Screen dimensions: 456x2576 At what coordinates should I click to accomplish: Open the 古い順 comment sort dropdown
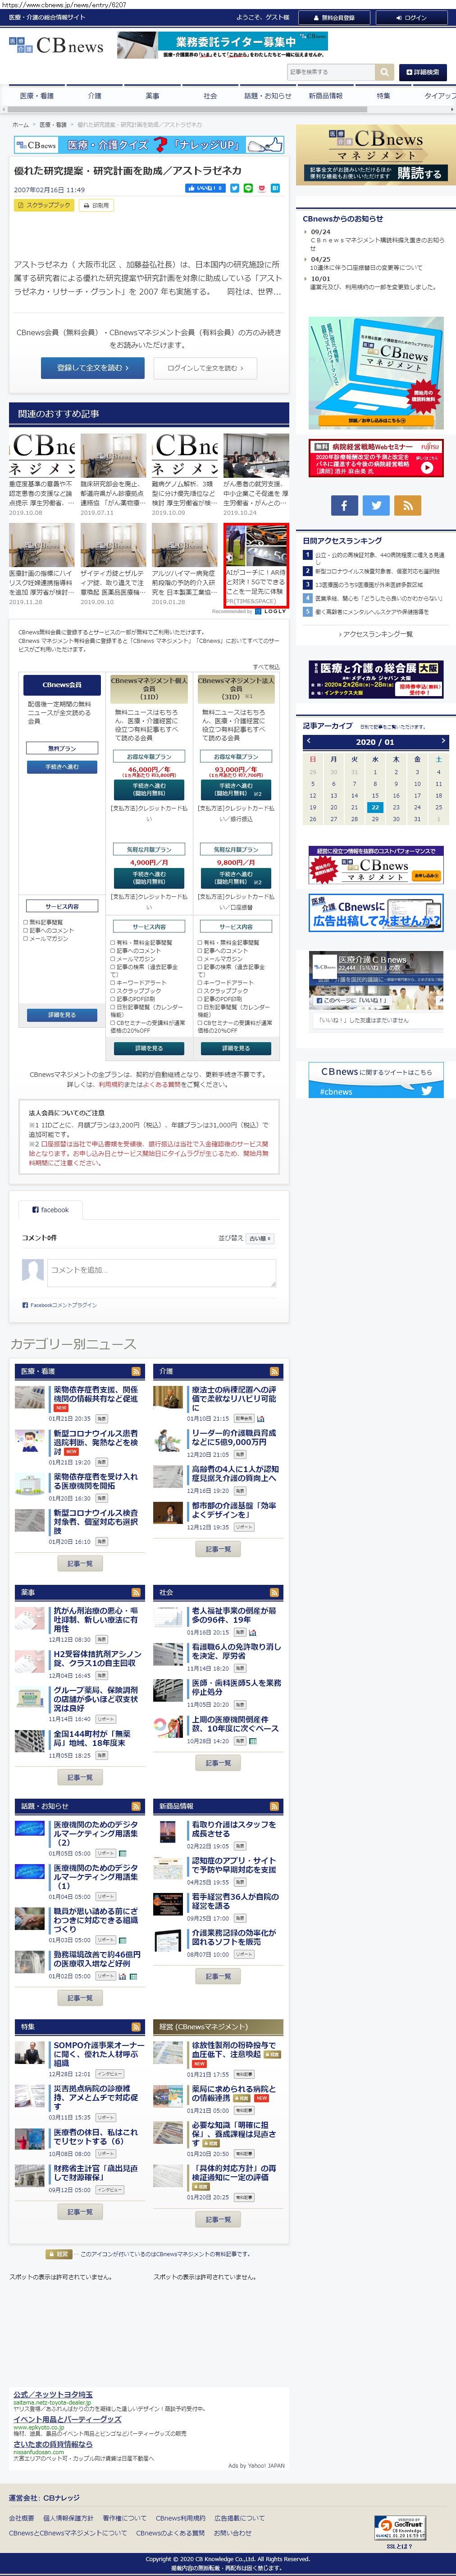260,1238
